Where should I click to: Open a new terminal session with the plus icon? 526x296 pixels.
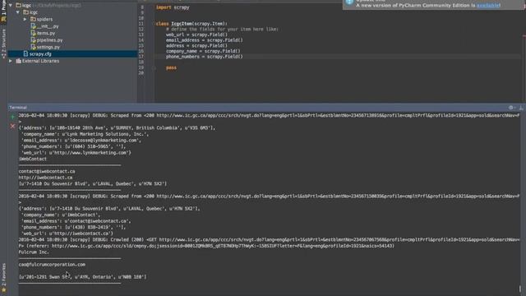(x=13, y=117)
